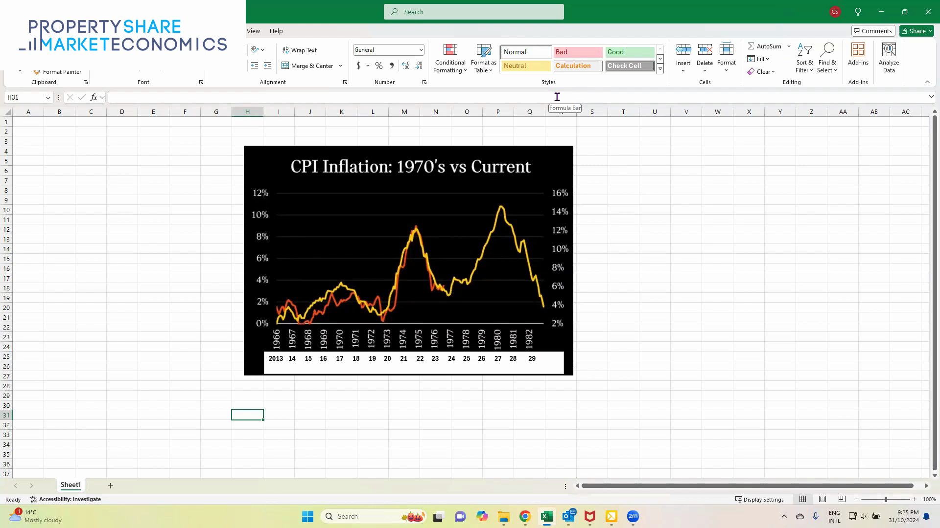Open the Number Format dropdown
940x528 pixels.
[x=421, y=49]
